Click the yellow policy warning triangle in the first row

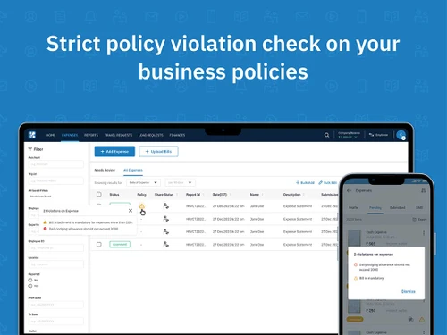coord(142,205)
